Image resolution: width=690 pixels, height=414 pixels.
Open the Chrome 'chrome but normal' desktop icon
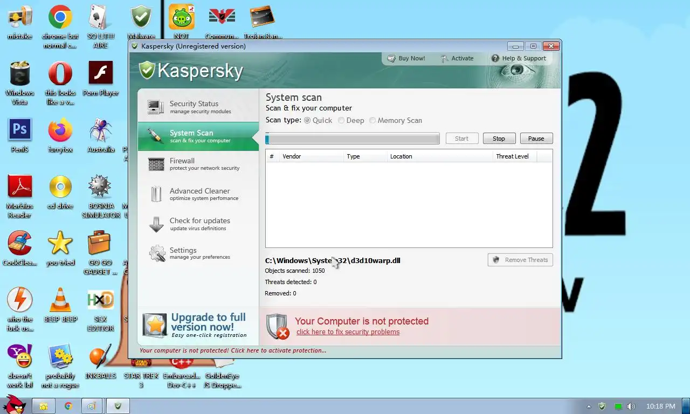(x=60, y=27)
